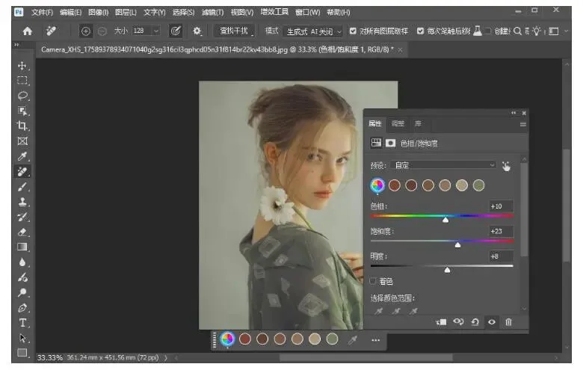Screen dimensions: 583x370
Task: Toggle 对所有图层取样 checkbox
Action: (353, 31)
